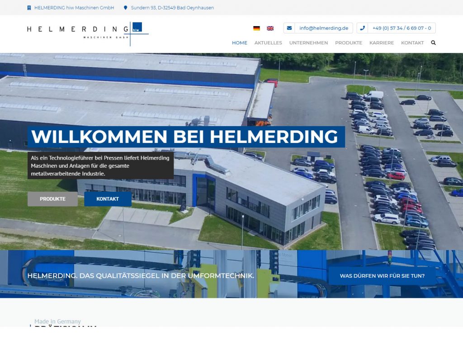Click the info@helmerding.de email link
This screenshot has height=364, width=463.
point(324,28)
